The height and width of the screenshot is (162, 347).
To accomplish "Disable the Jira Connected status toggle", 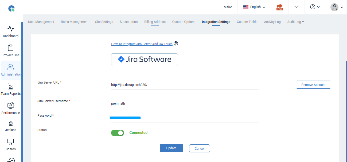I will [x=117, y=133].
